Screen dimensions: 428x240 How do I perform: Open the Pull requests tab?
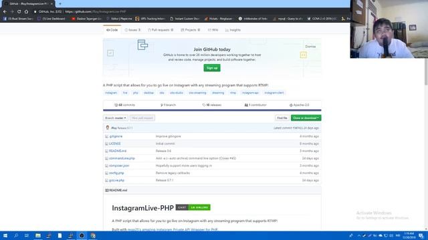(x=160, y=30)
